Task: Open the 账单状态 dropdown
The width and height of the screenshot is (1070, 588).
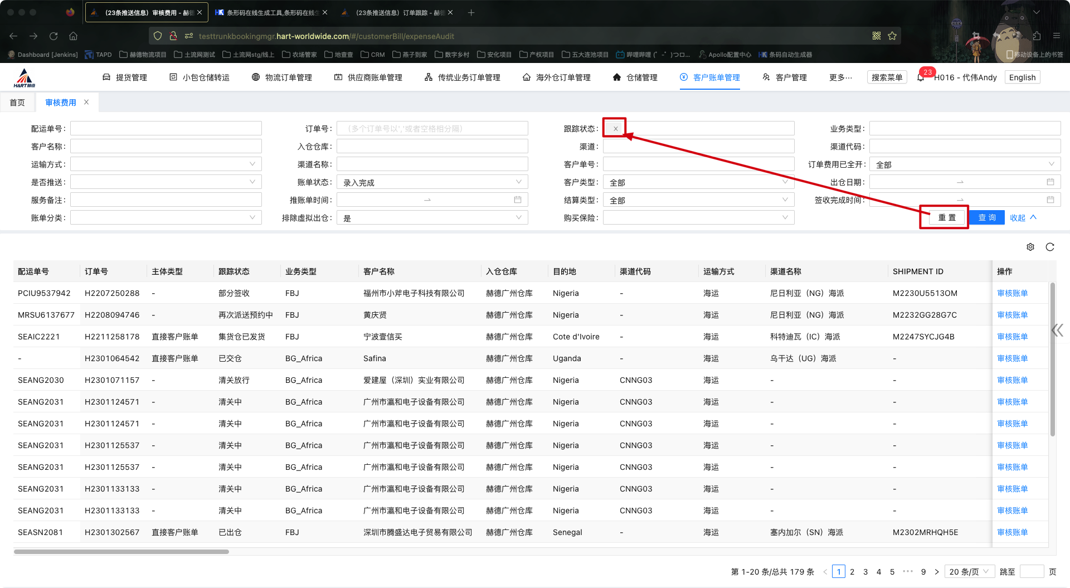Action: pyautogui.click(x=432, y=182)
